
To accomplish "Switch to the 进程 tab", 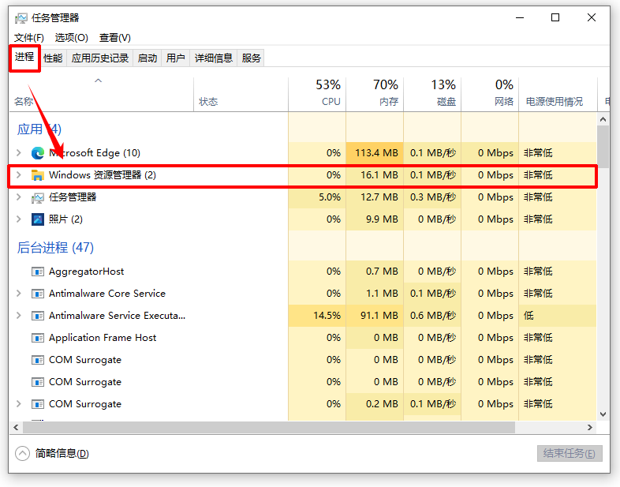I will (x=24, y=58).
